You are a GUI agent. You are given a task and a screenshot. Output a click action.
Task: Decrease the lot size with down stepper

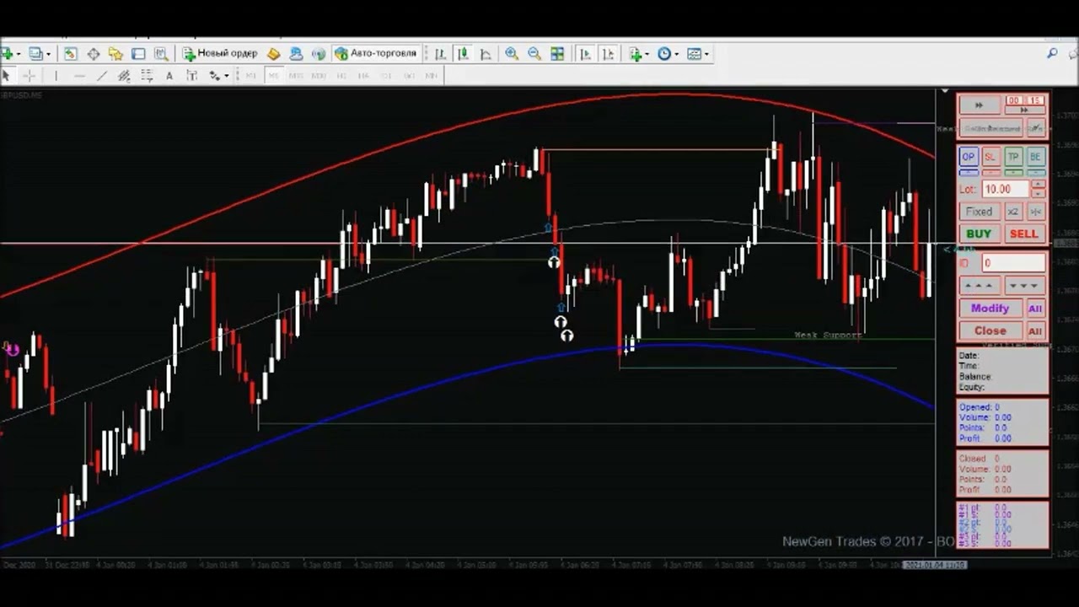[x=1039, y=194]
